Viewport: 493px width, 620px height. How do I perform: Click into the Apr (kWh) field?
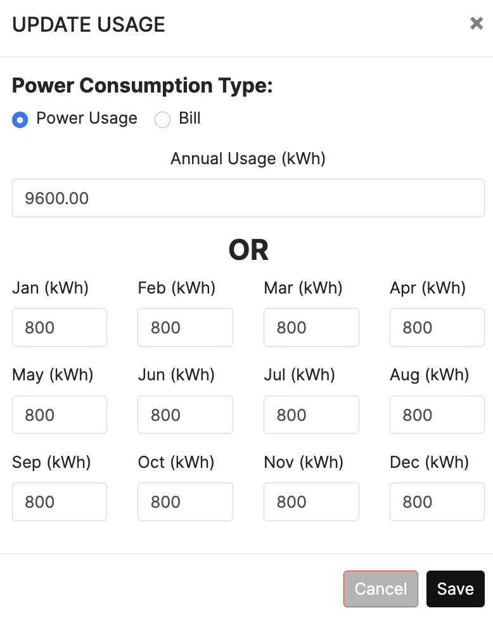pyautogui.click(x=437, y=327)
